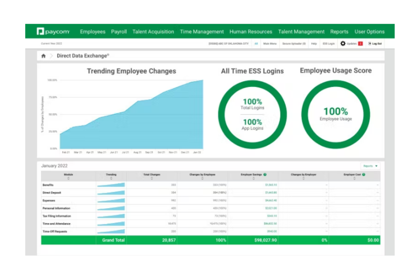Click Time and Attendance trending sparkline
420x280 pixels.
coord(111,224)
